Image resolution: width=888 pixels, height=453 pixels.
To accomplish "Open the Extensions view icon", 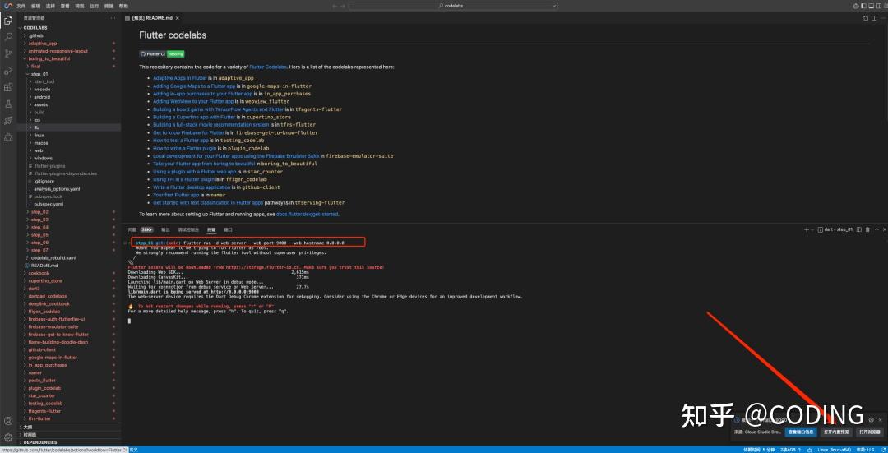I will tap(8, 87).
